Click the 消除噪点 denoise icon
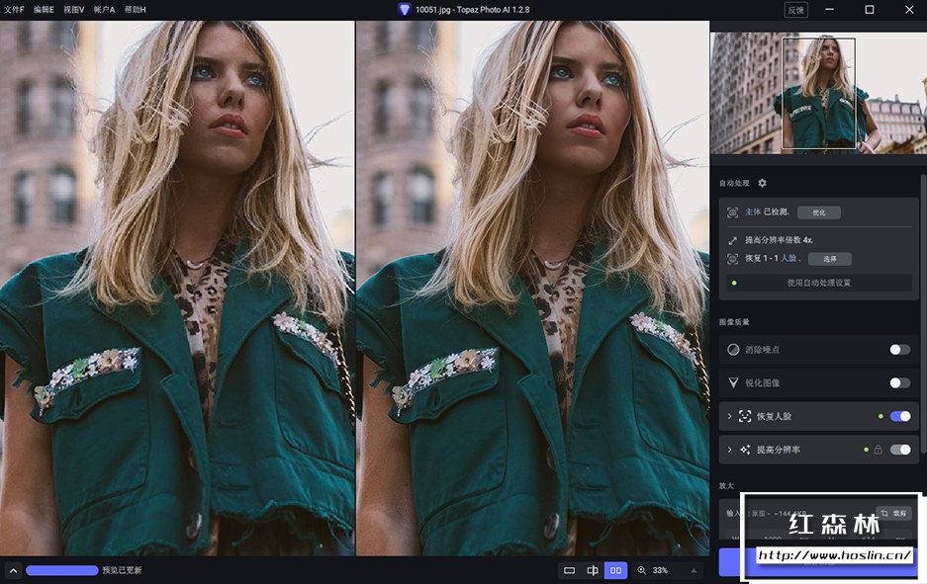The image size is (927, 584). tap(733, 350)
